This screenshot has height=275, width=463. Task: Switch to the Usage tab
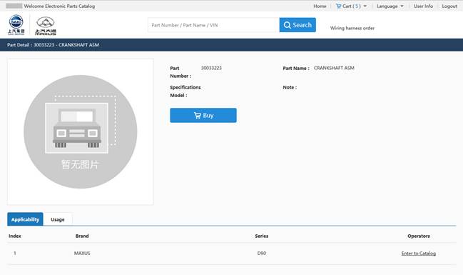58,219
